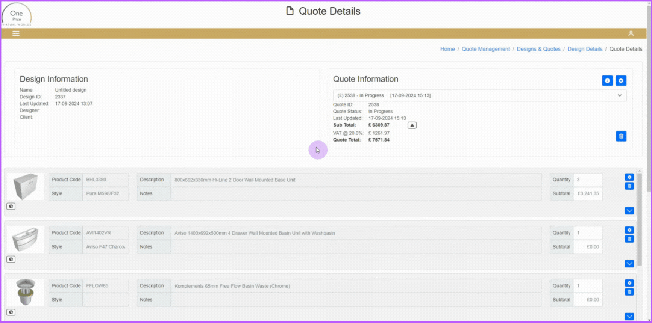The width and height of the screenshot is (652, 323).
Task: Click the Quote Total £ 7571.84 value
Action: 379,140
